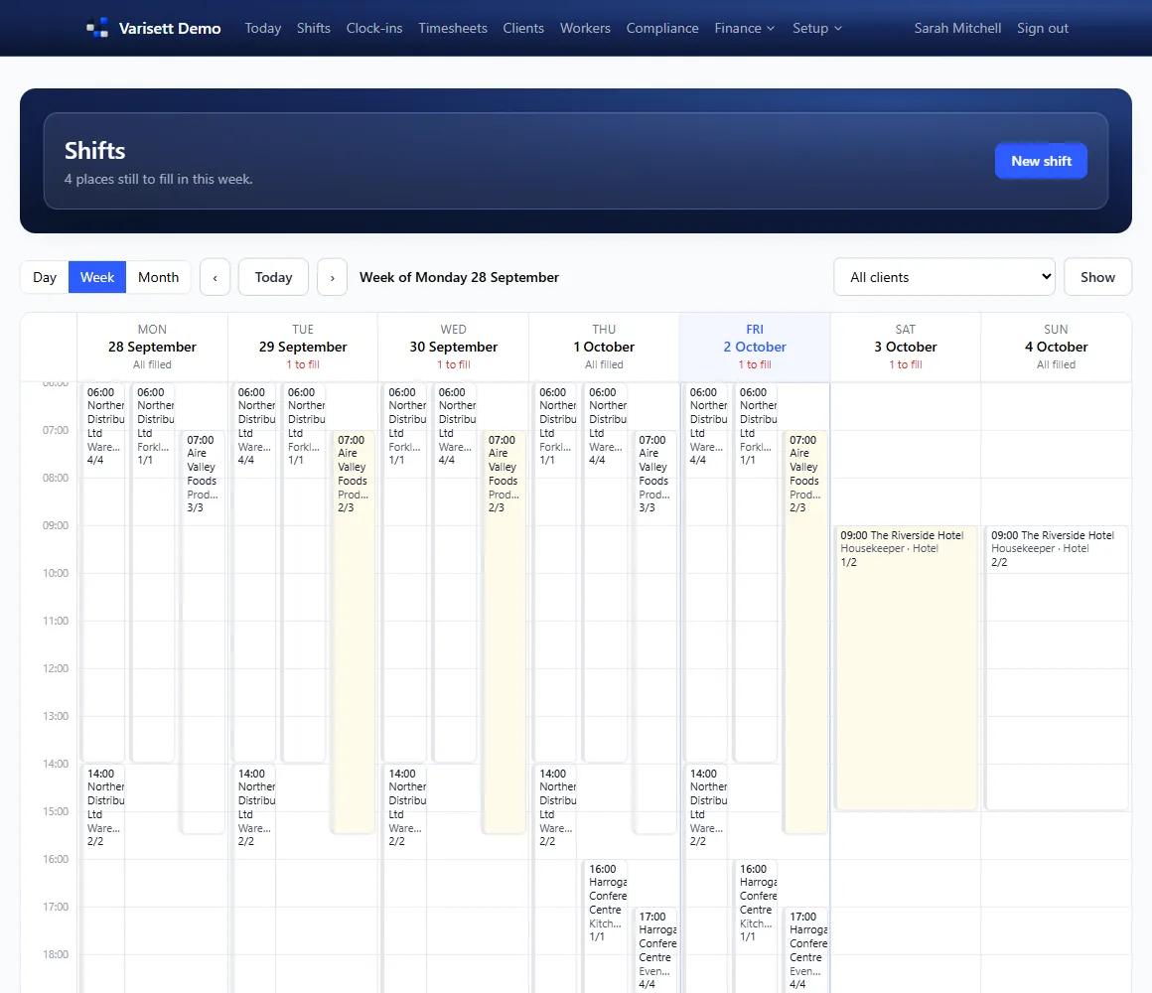Switch to Month view
The width and height of the screenshot is (1152, 993).
pyautogui.click(x=158, y=278)
